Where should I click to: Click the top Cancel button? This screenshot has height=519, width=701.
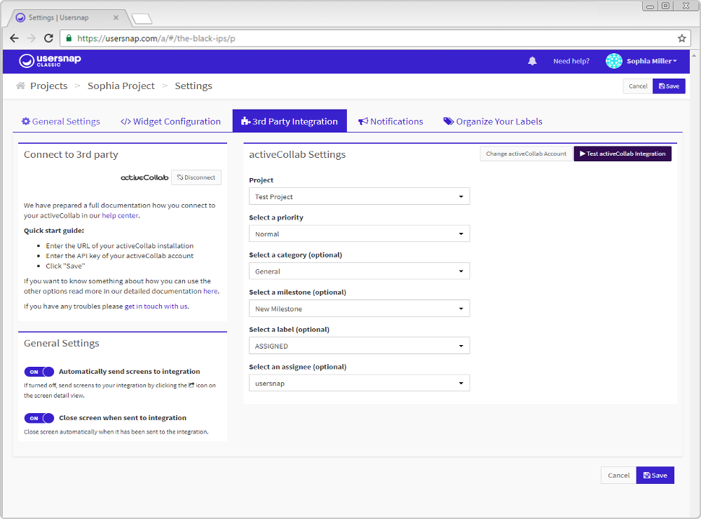638,86
